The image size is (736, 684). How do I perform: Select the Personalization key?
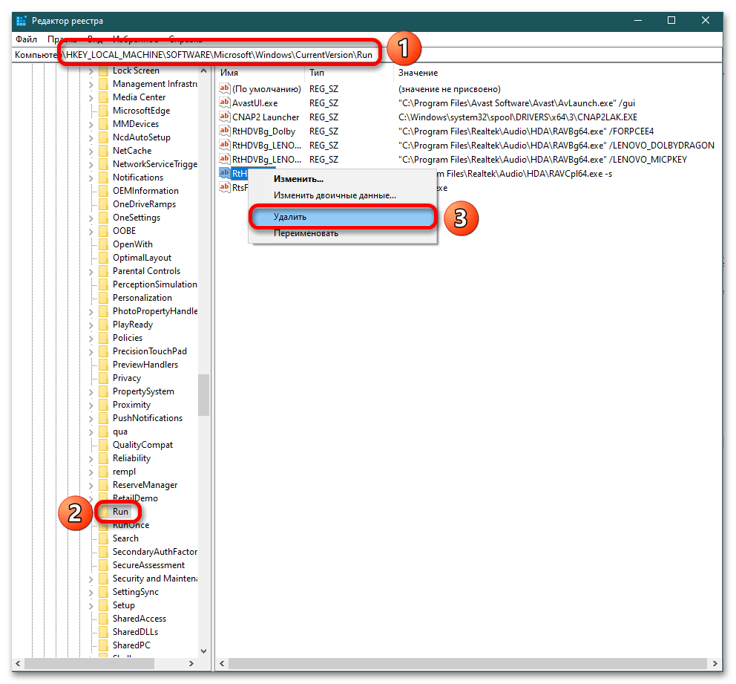(142, 298)
